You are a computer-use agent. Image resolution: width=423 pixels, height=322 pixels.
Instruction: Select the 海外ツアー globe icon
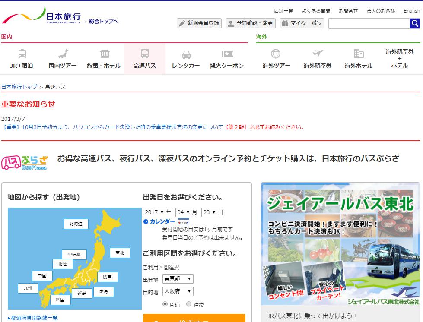275,54
